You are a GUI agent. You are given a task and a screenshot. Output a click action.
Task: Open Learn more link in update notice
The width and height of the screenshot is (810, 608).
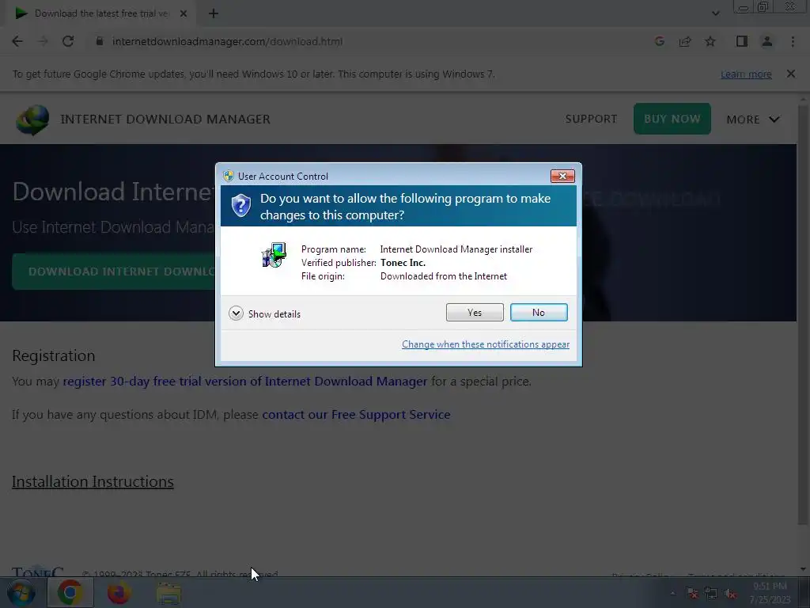pyautogui.click(x=746, y=74)
